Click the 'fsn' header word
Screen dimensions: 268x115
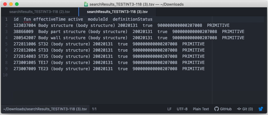(27, 19)
